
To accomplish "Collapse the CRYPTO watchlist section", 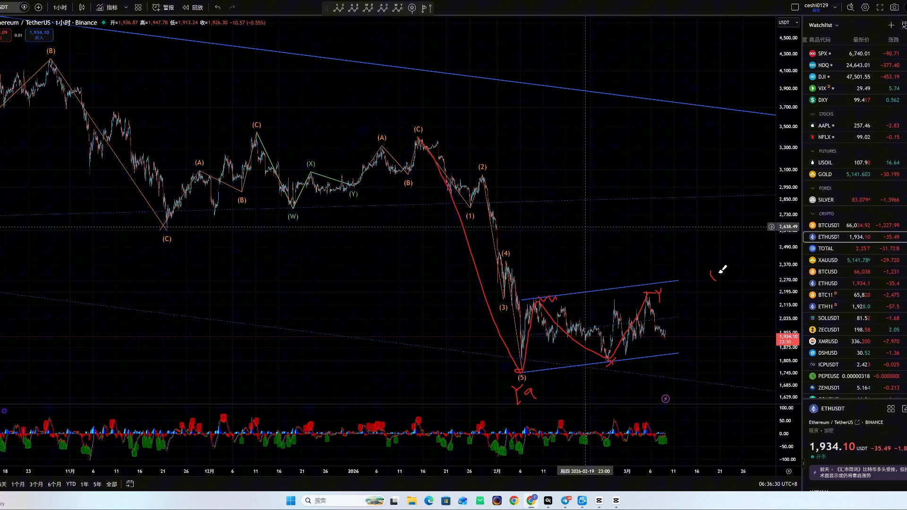I will [813, 213].
